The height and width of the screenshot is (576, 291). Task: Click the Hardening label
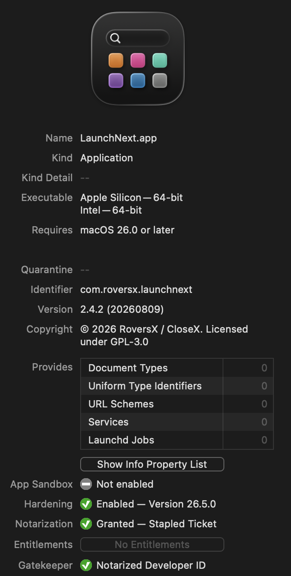(x=48, y=504)
